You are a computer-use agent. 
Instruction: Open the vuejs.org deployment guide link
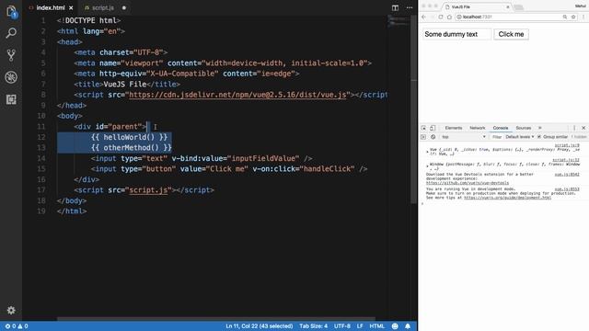507,198
